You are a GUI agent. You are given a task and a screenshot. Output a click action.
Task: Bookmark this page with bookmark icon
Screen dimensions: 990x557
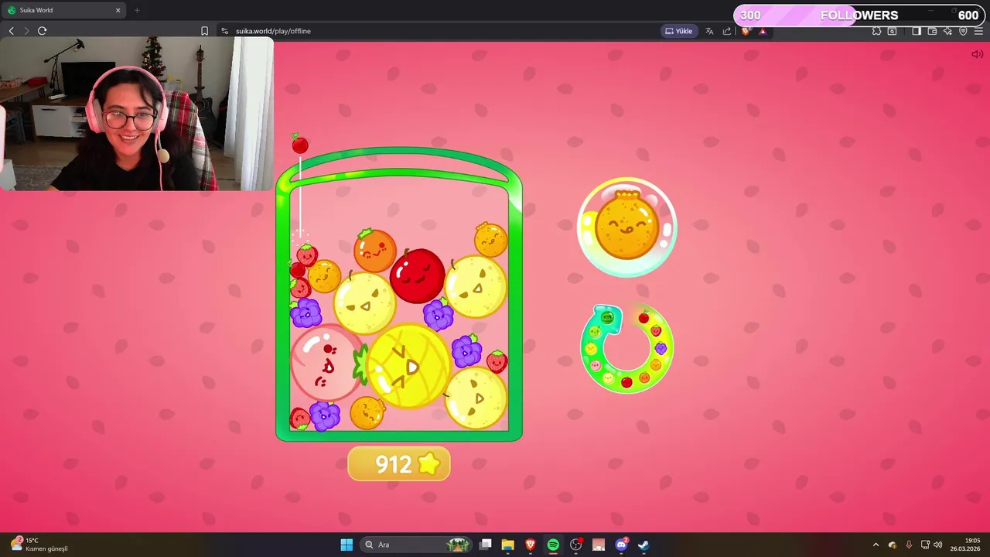coord(204,31)
